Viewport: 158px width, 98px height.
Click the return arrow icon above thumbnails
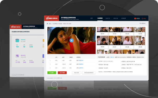(x=140, y=23)
